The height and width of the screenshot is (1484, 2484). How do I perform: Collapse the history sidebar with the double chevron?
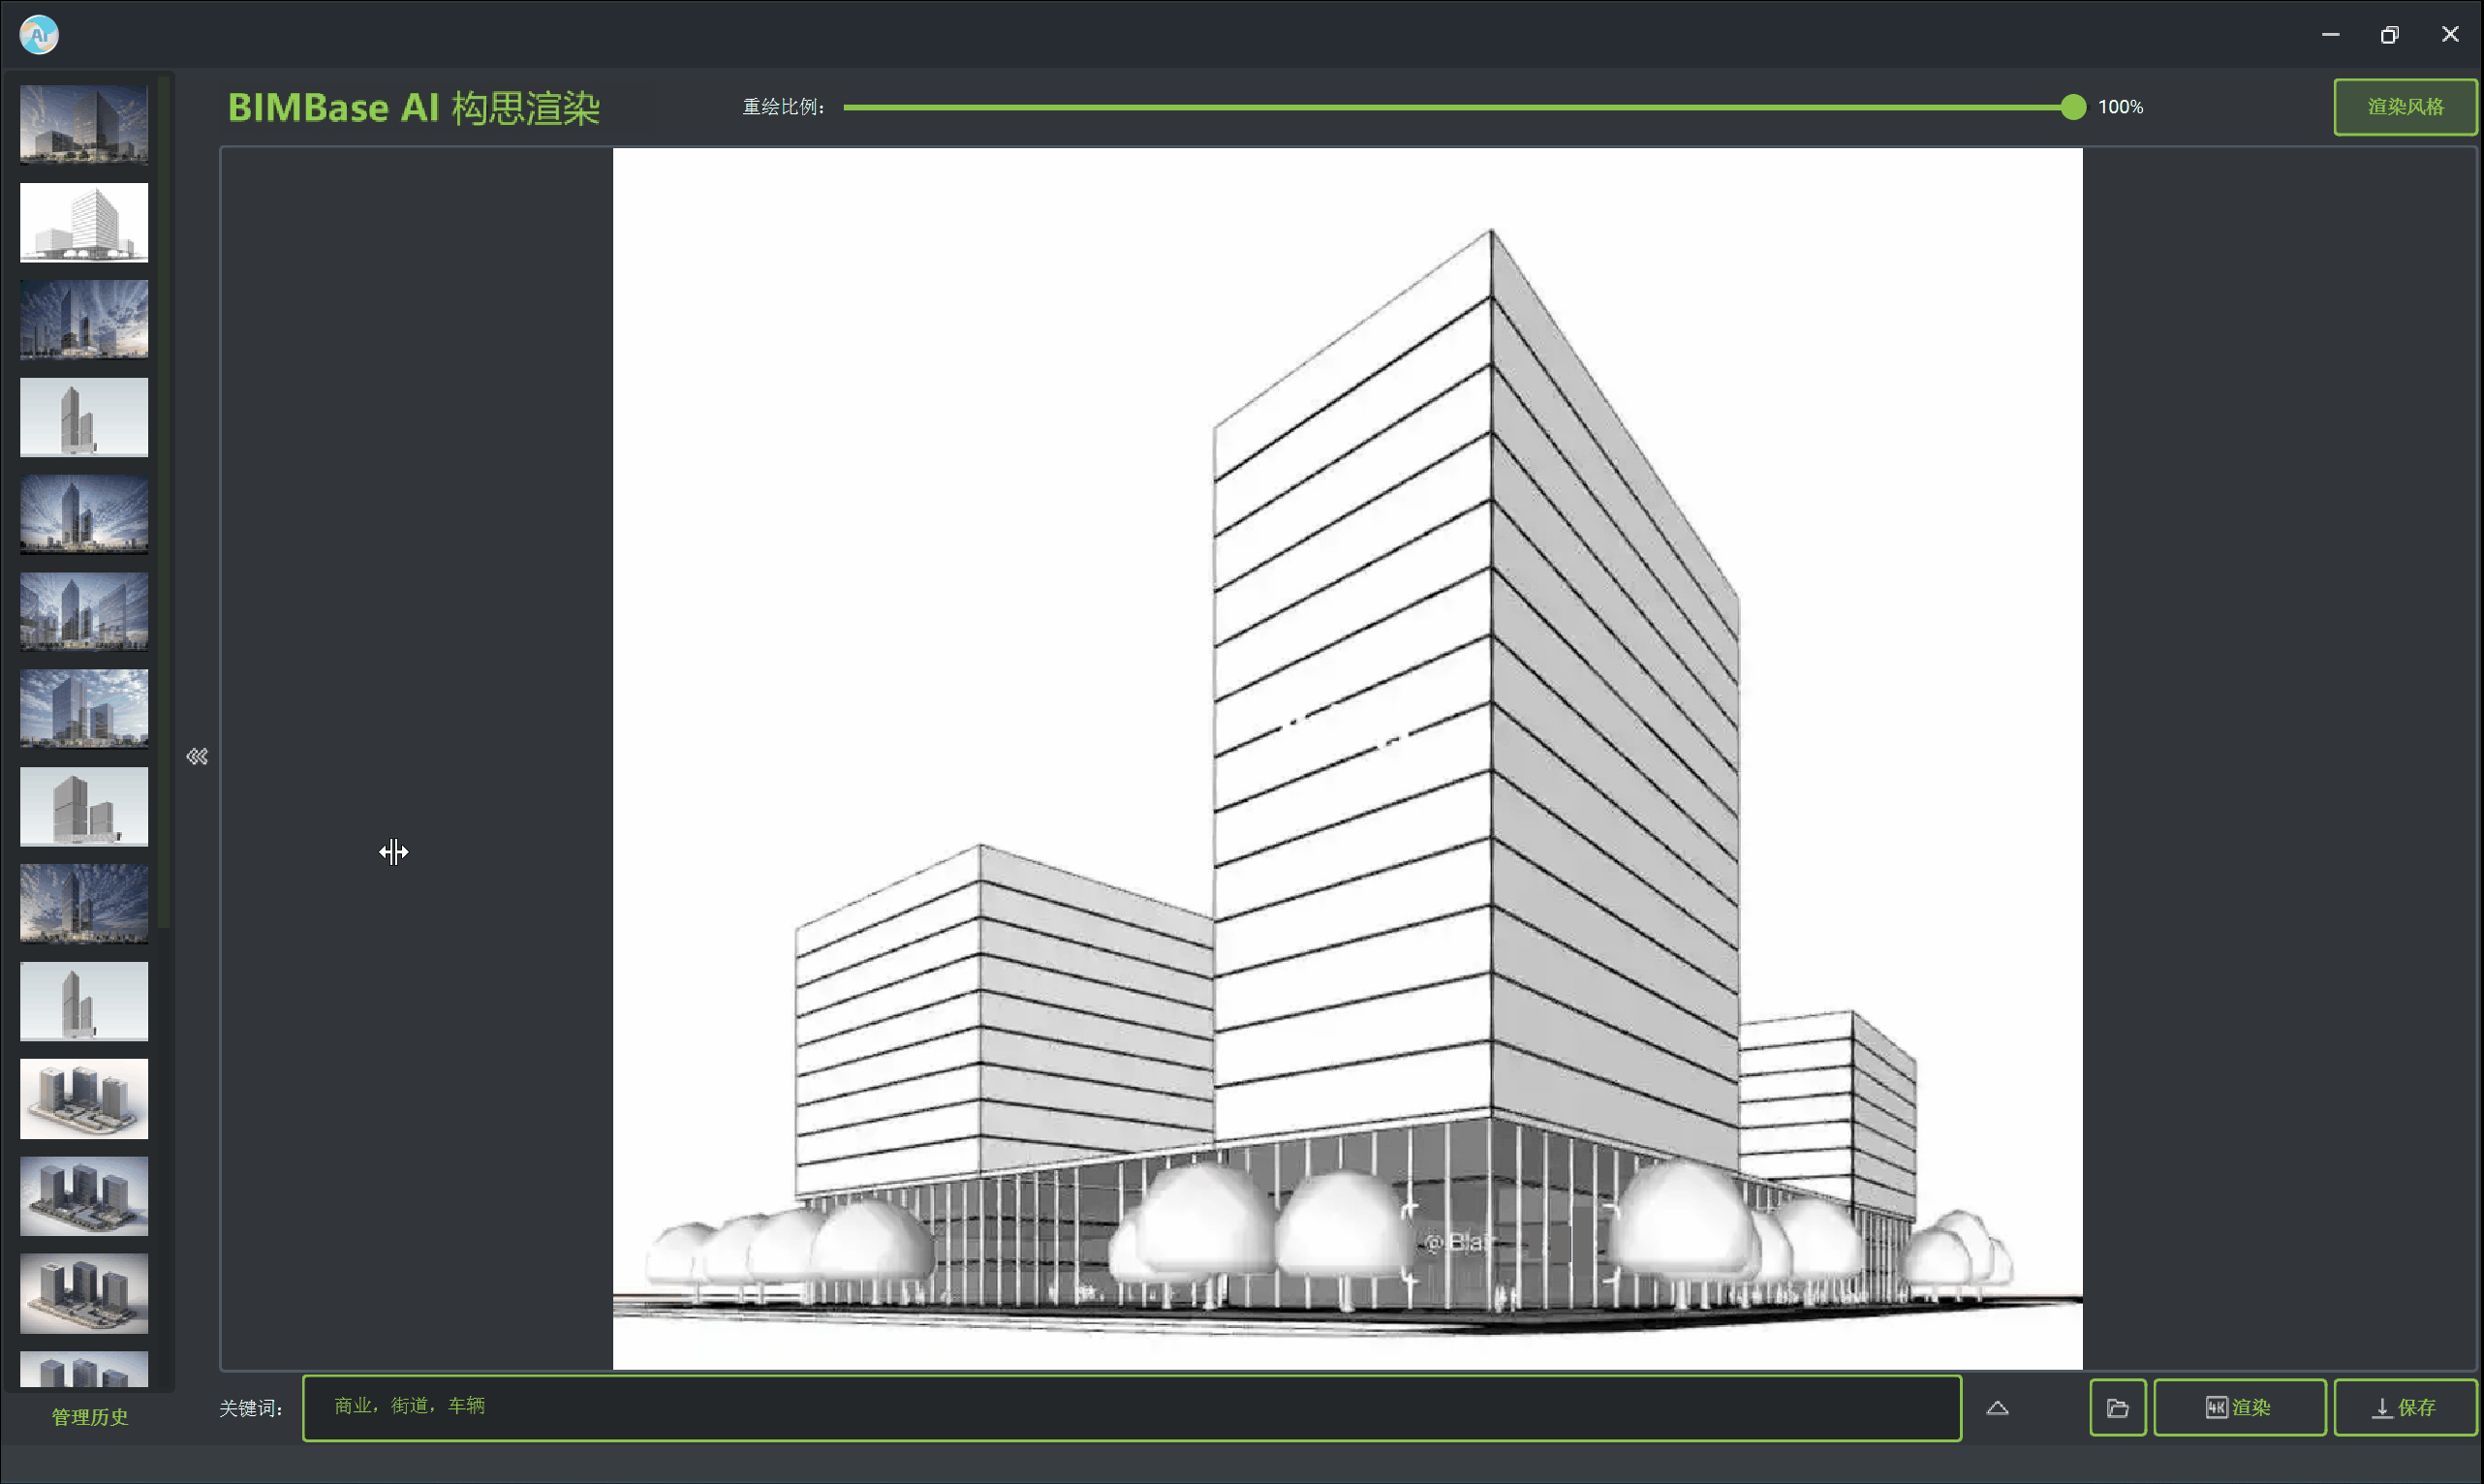click(x=197, y=756)
